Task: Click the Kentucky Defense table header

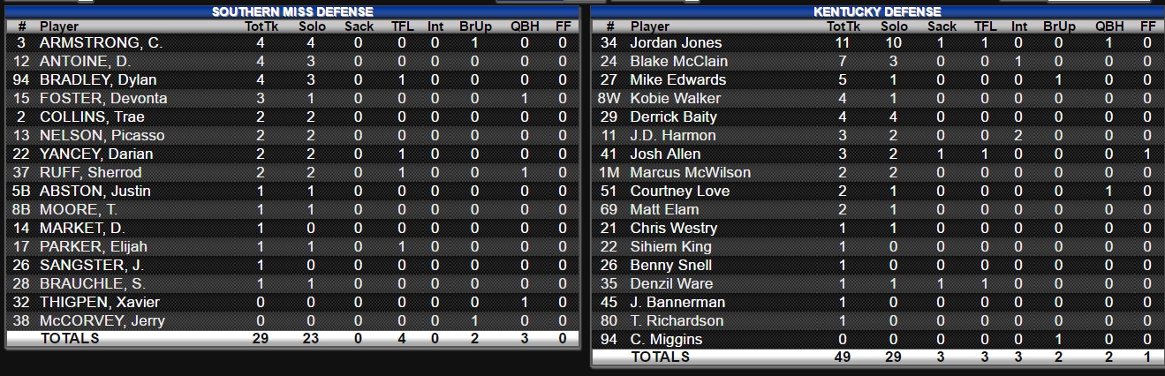Action: [x=877, y=12]
